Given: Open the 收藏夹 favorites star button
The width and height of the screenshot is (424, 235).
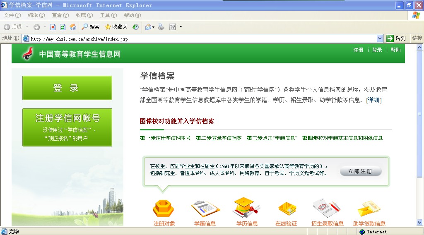Looking at the screenshot, I should click(116, 27).
